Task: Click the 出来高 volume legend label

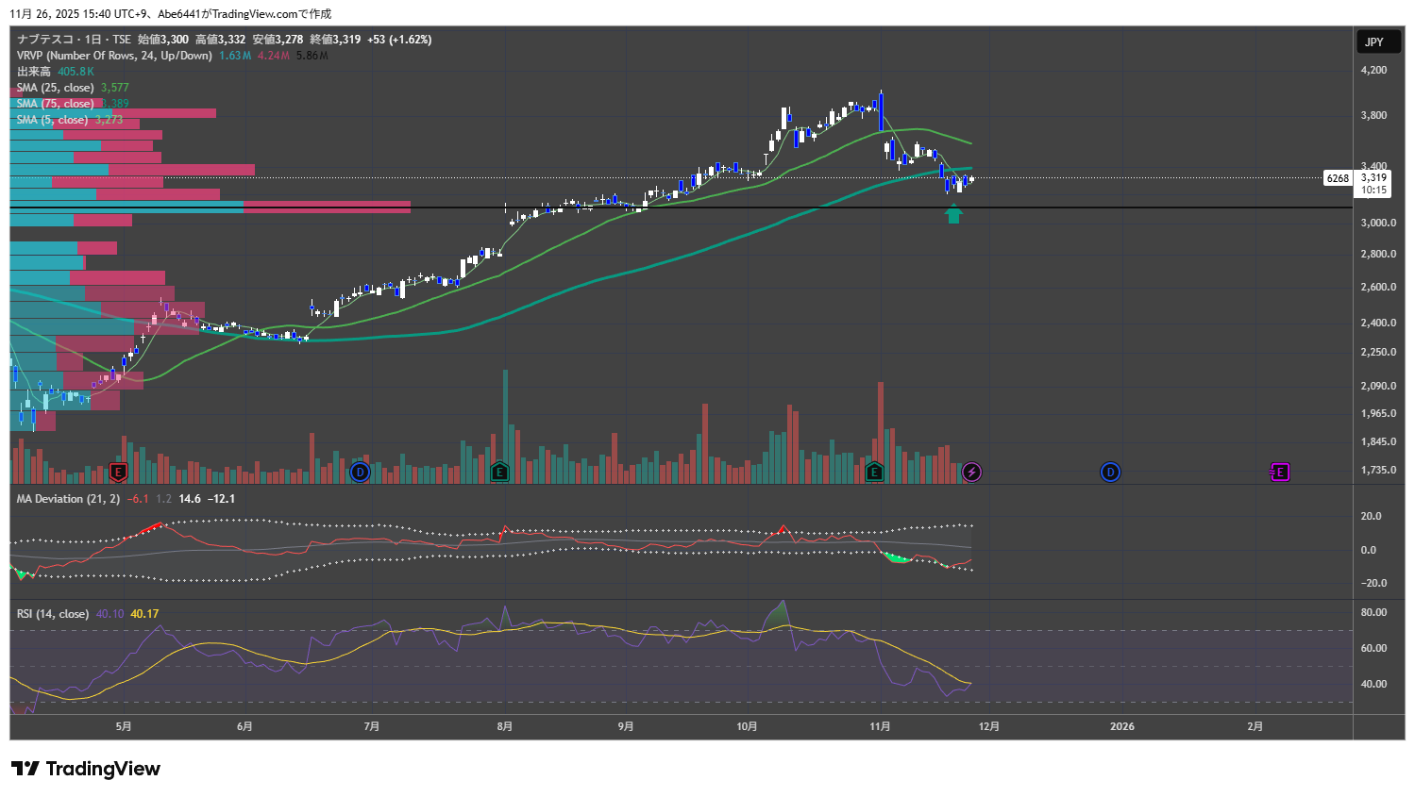Action: (34, 72)
